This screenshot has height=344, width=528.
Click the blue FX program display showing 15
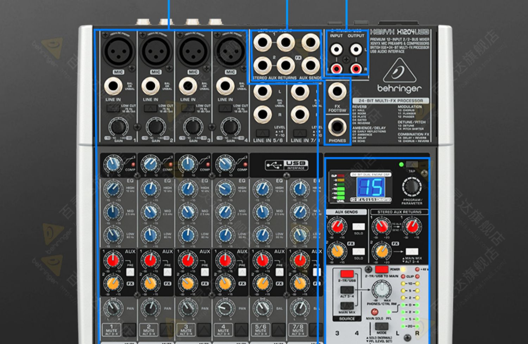coord(371,187)
